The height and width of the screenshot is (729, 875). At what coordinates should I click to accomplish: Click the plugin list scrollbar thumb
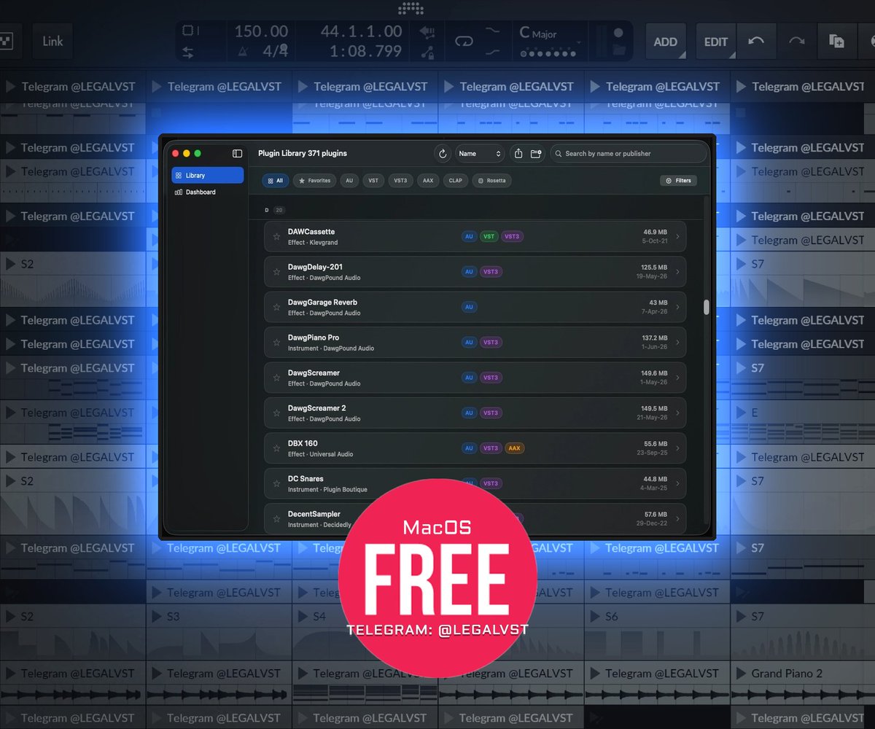click(x=706, y=307)
